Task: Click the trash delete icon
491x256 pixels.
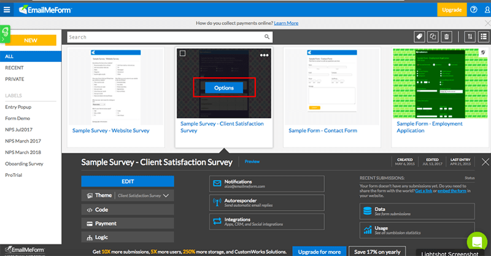Action: click(x=446, y=37)
